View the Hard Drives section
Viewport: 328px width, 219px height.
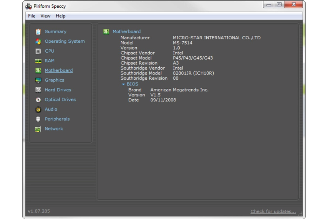(x=58, y=90)
